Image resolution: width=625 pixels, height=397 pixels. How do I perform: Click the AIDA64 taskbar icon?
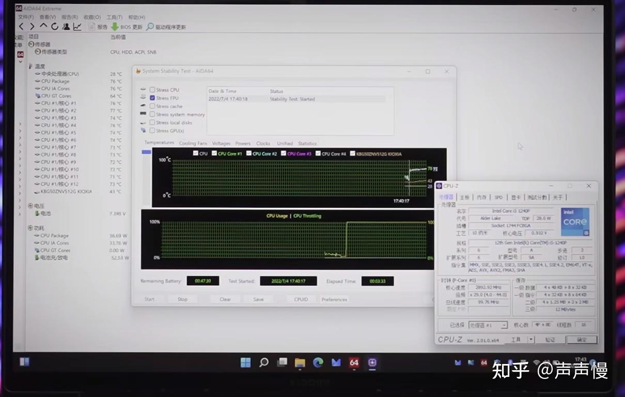354,362
